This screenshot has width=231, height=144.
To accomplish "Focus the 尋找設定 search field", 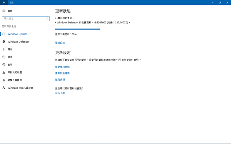I will [26, 18].
